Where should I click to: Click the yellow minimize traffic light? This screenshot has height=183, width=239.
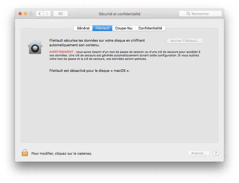pos(25,13)
